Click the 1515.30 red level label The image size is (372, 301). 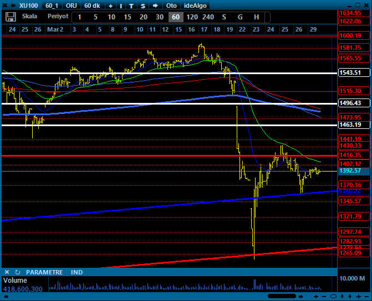coord(354,91)
